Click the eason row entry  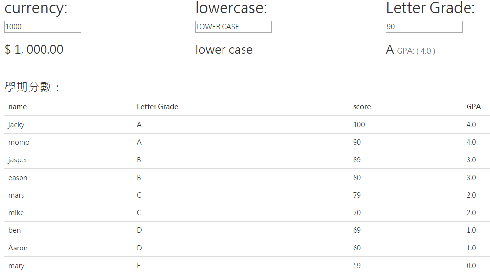tap(247, 178)
